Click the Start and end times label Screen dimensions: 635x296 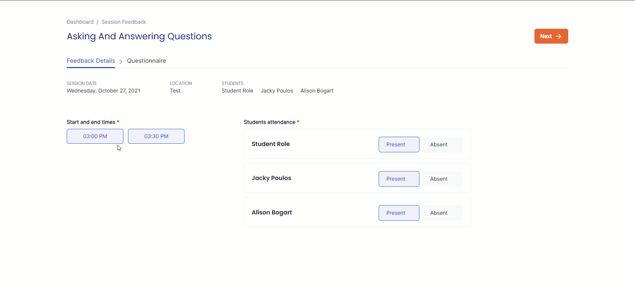(91, 122)
